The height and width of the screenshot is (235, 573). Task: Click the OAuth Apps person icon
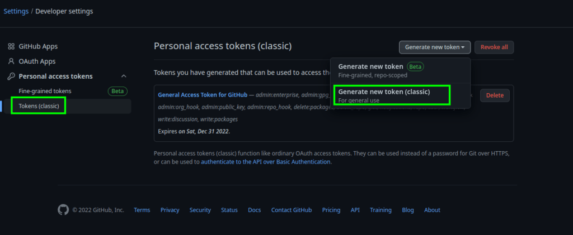(11, 61)
